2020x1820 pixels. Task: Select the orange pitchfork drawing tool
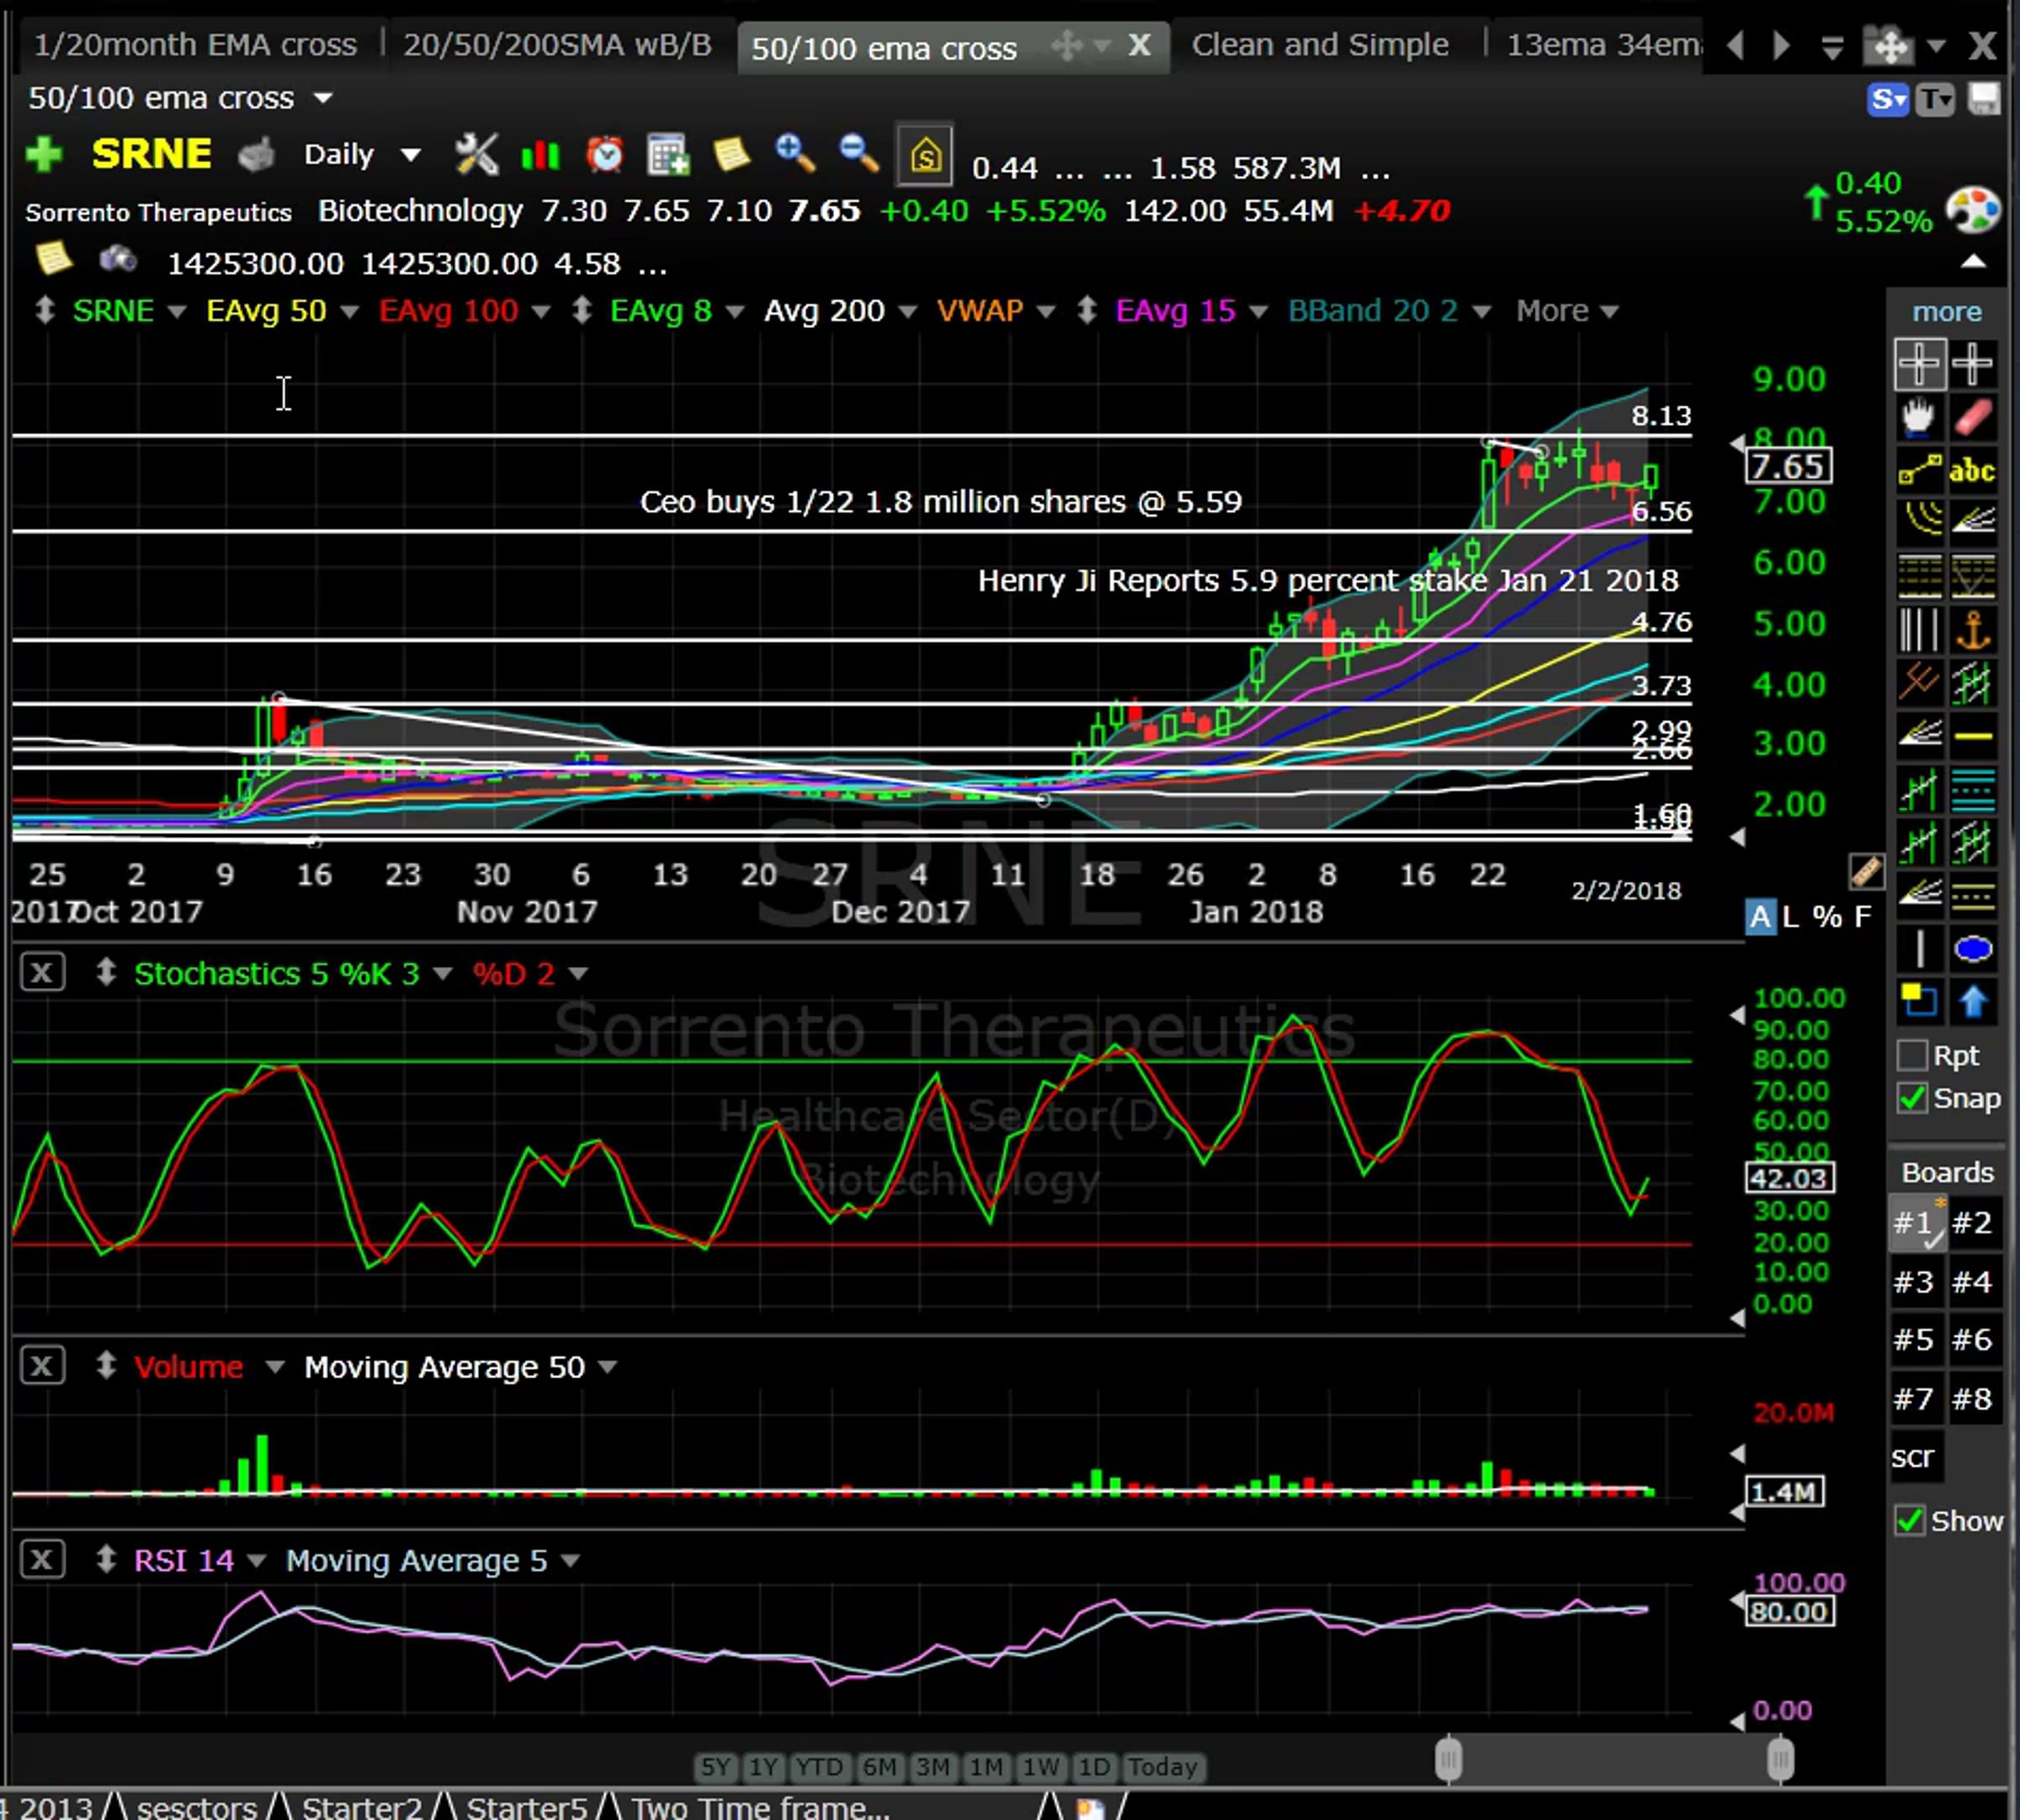pyautogui.click(x=1919, y=683)
